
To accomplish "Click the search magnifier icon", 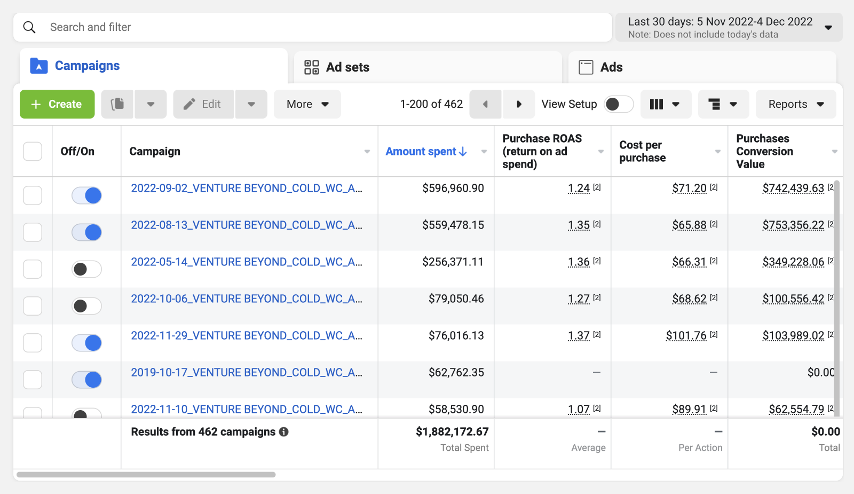I will coord(29,27).
